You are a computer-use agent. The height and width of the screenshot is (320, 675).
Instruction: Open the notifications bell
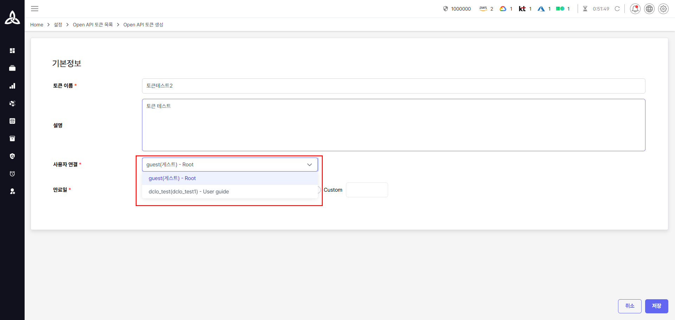coord(635,9)
